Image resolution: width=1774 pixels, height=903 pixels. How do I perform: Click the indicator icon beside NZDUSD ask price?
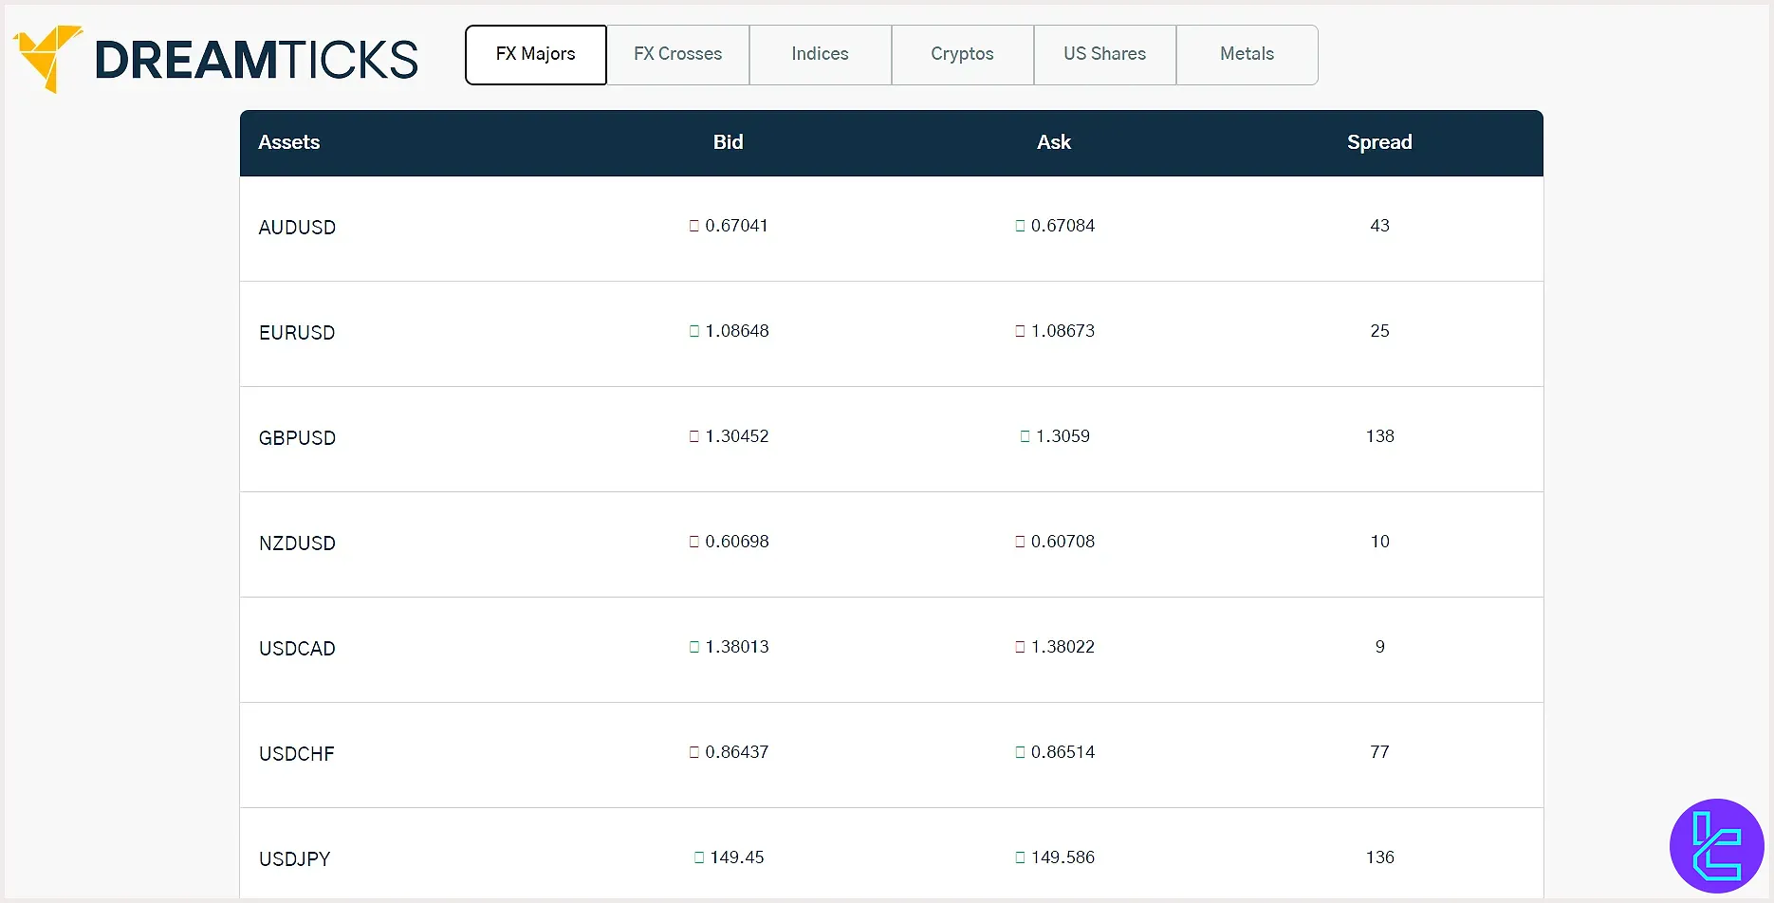point(1021,542)
